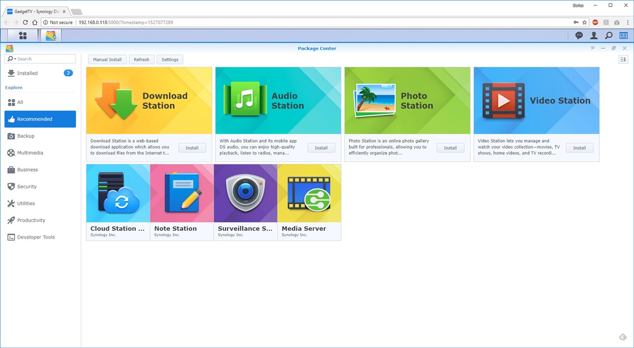The width and height of the screenshot is (634, 348).
Task: Click the sort packages icon
Action: point(623,59)
